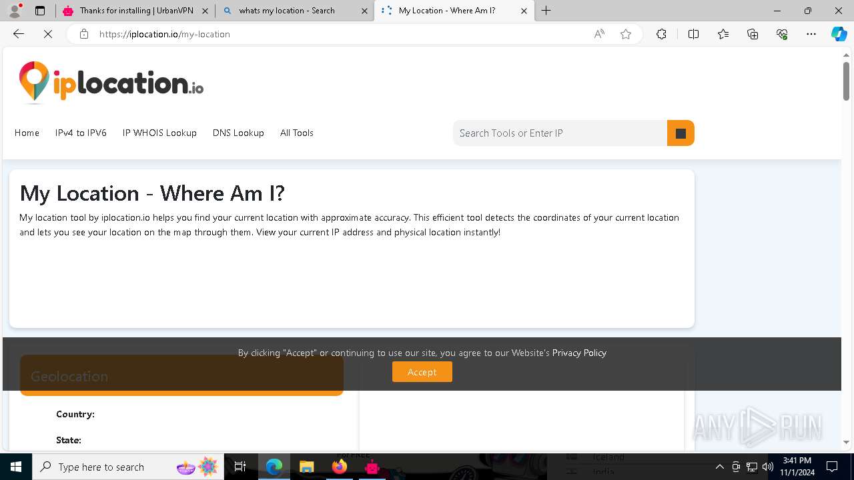Image resolution: width=854 pixels, height=480 pixels.
Task: Open split screen view
Action: [693, 34]
